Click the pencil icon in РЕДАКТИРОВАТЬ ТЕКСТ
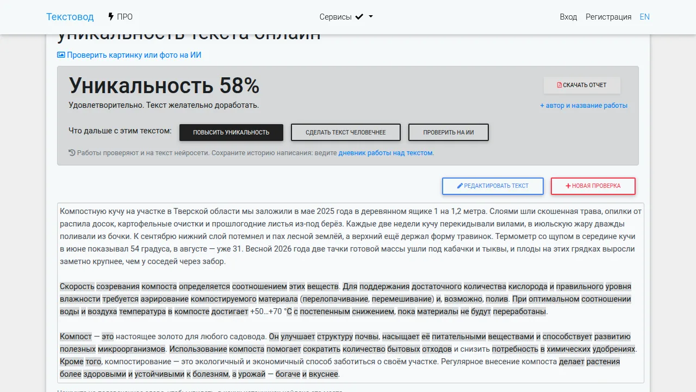 [x=460, y=186]
